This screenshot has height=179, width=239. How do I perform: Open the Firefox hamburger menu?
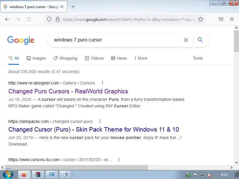click(x=232, y=19)
